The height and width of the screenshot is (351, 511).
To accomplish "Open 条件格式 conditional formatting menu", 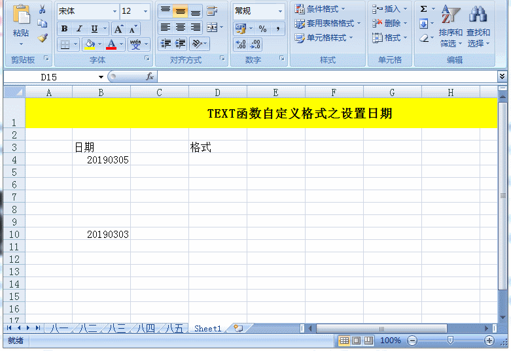I will 320,9.
